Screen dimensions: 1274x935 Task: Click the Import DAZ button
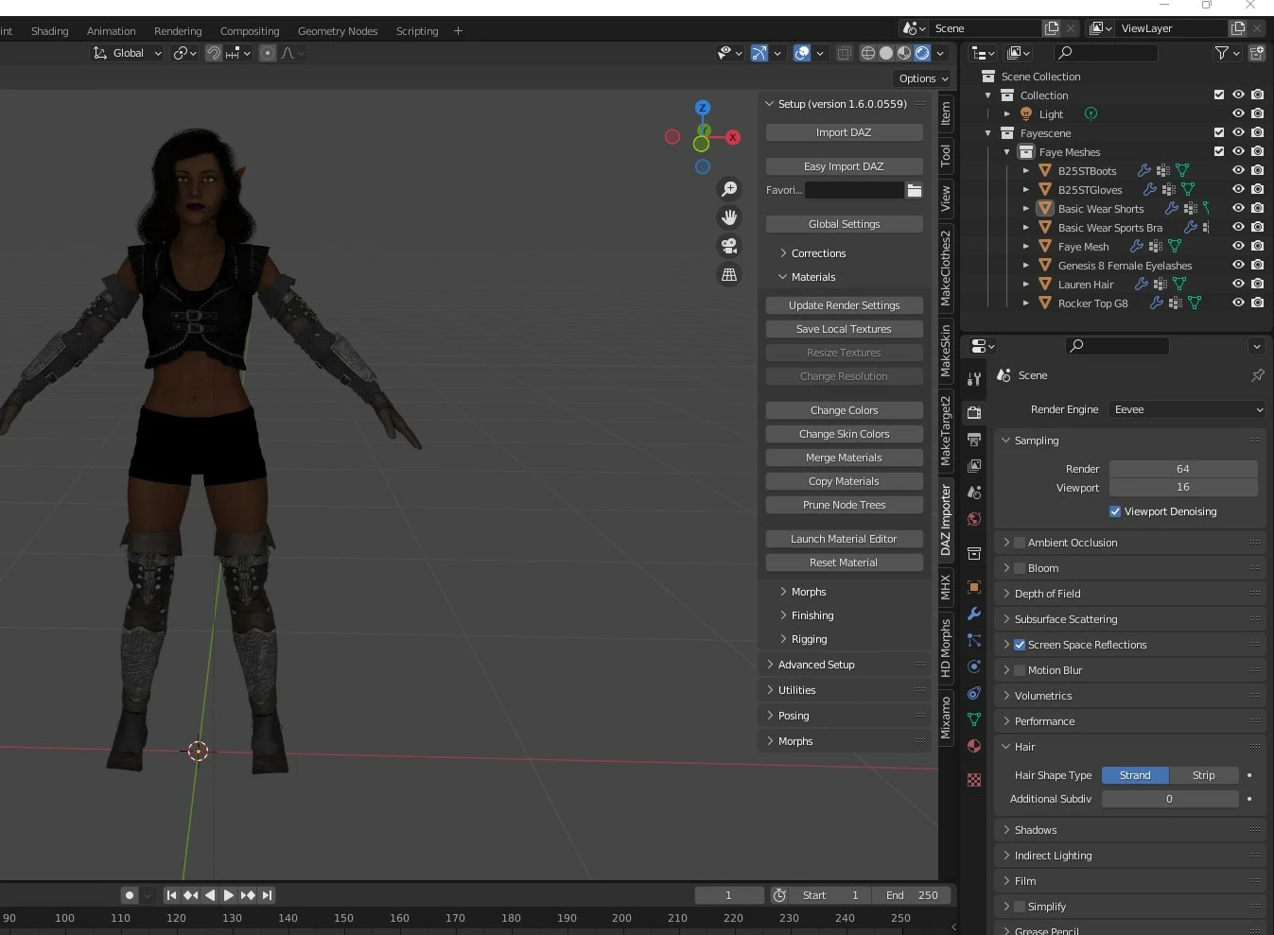tap(844, 132)
